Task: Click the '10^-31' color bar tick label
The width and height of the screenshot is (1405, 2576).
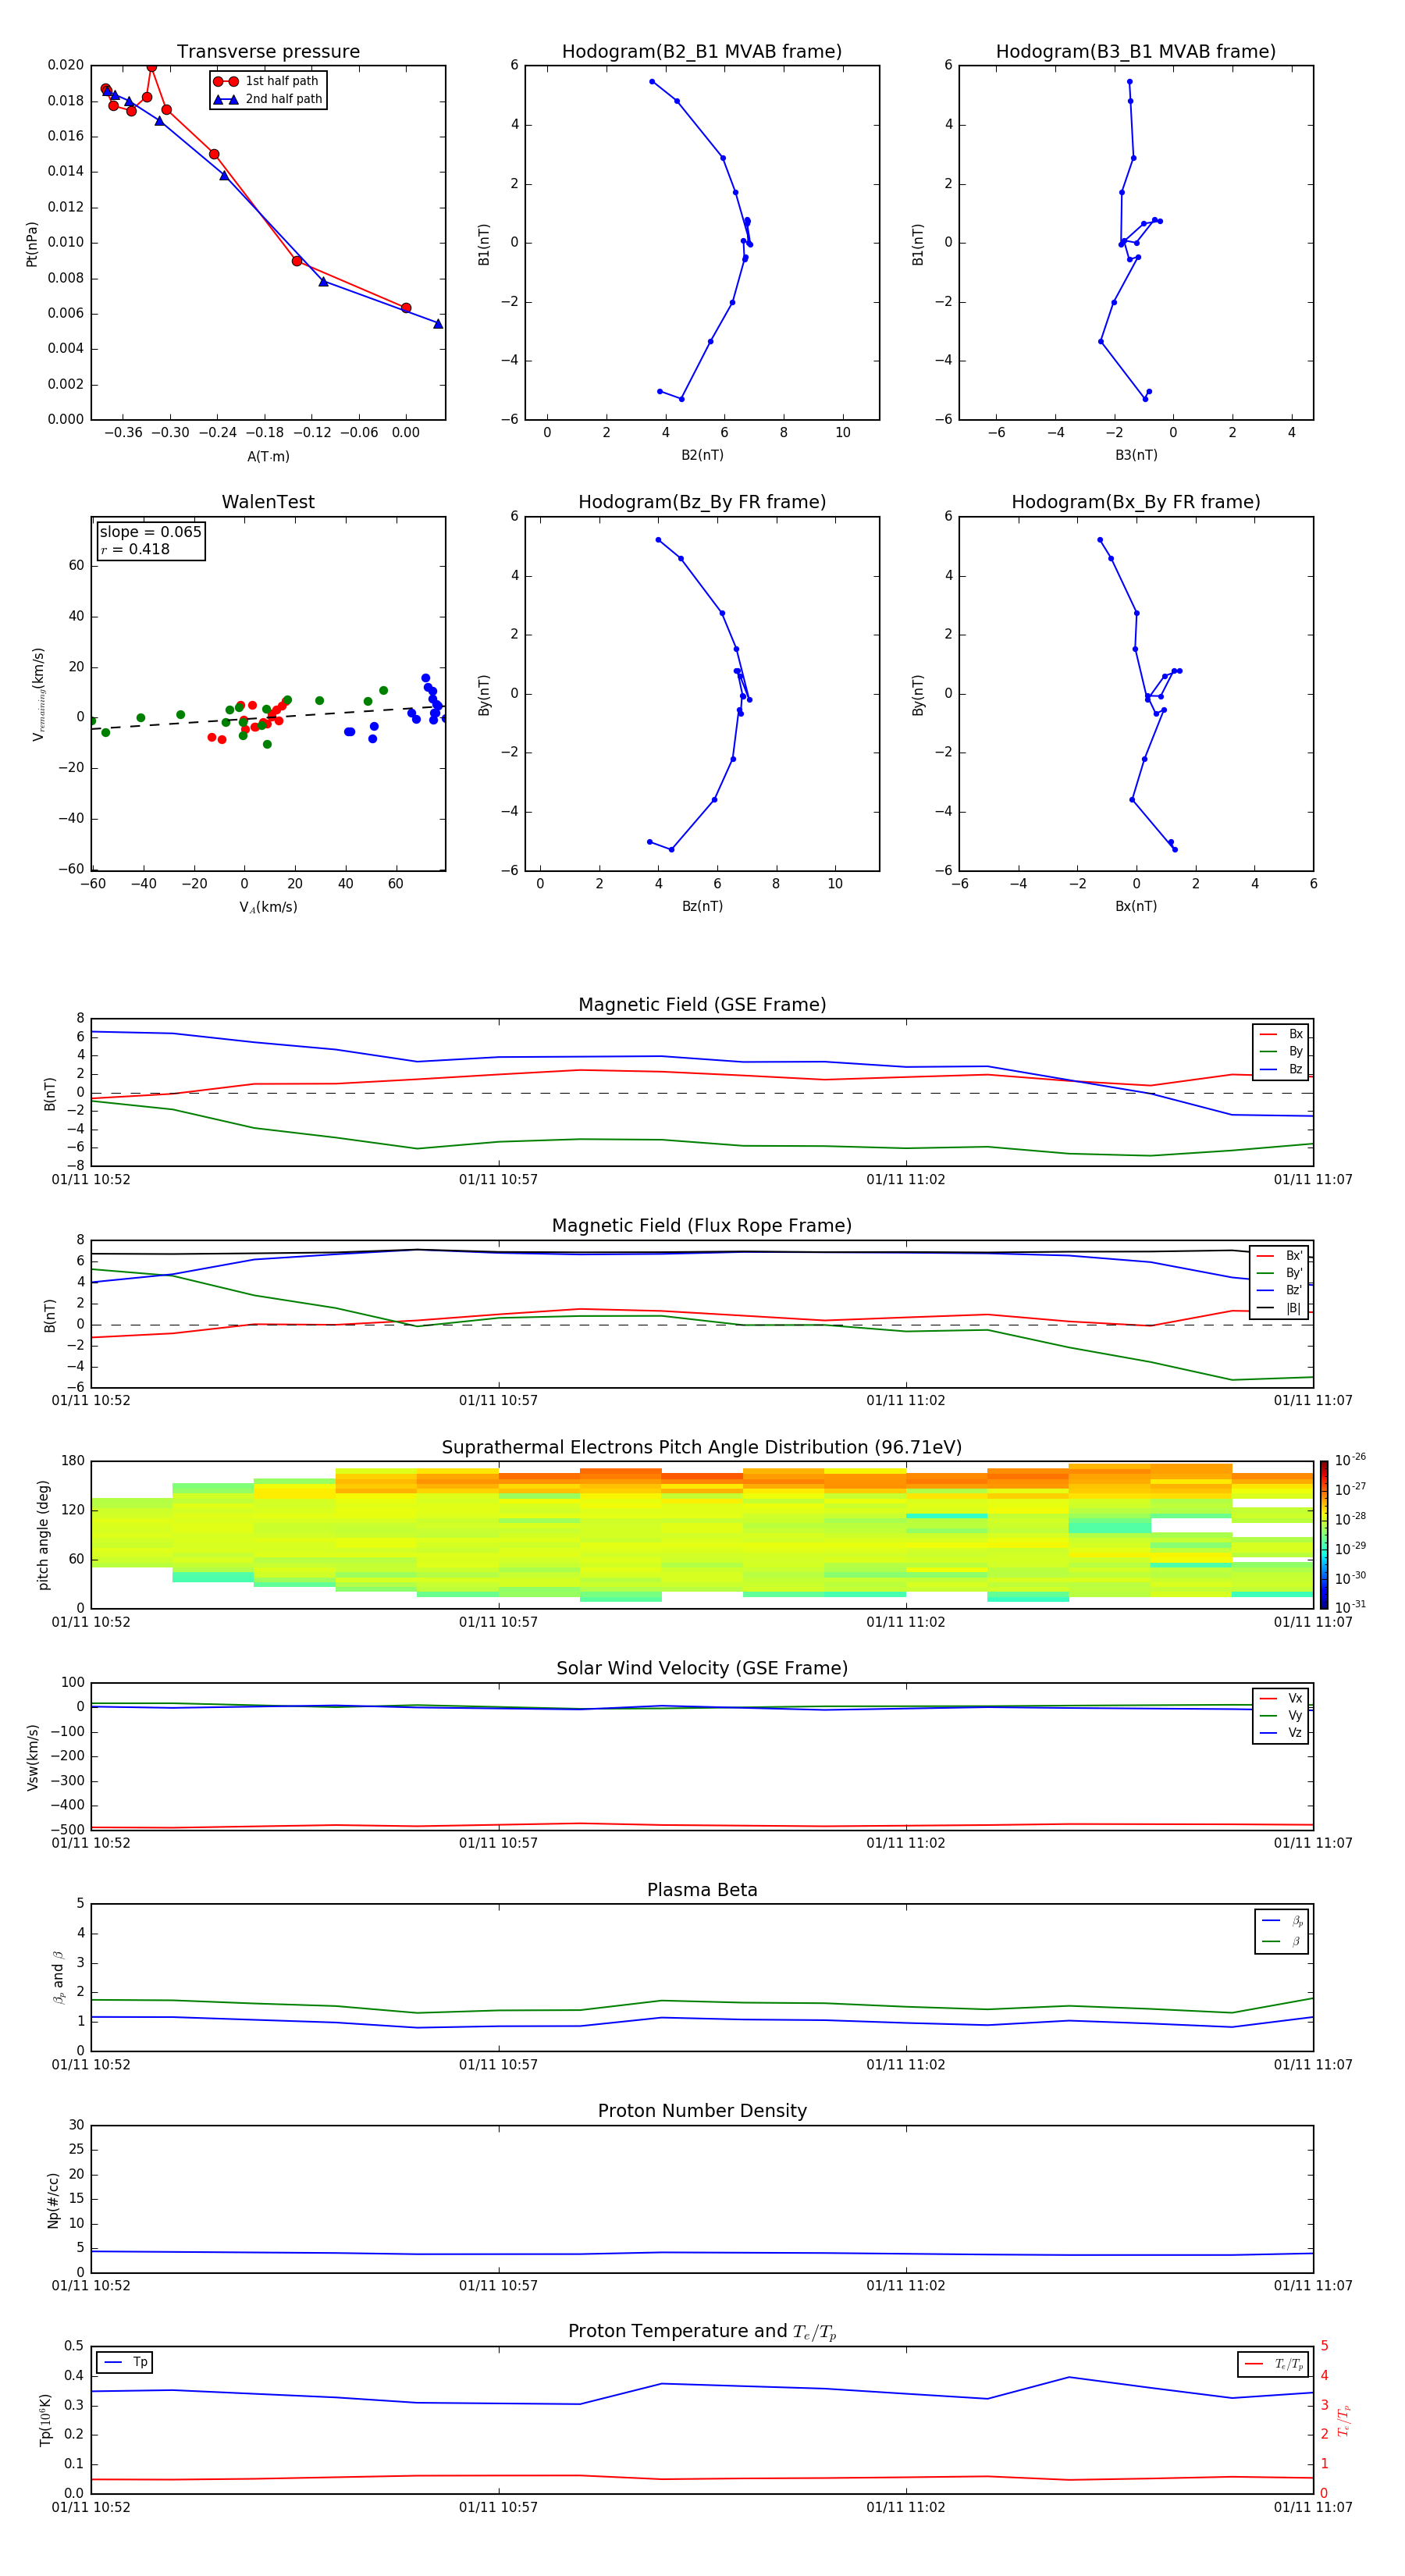Action: 1351,1607
